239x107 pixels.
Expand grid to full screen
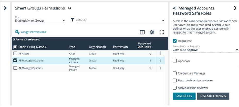(162, 32)
